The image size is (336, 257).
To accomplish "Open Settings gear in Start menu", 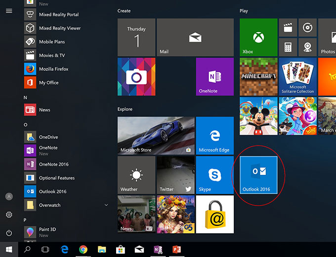I will click(9, 215).
